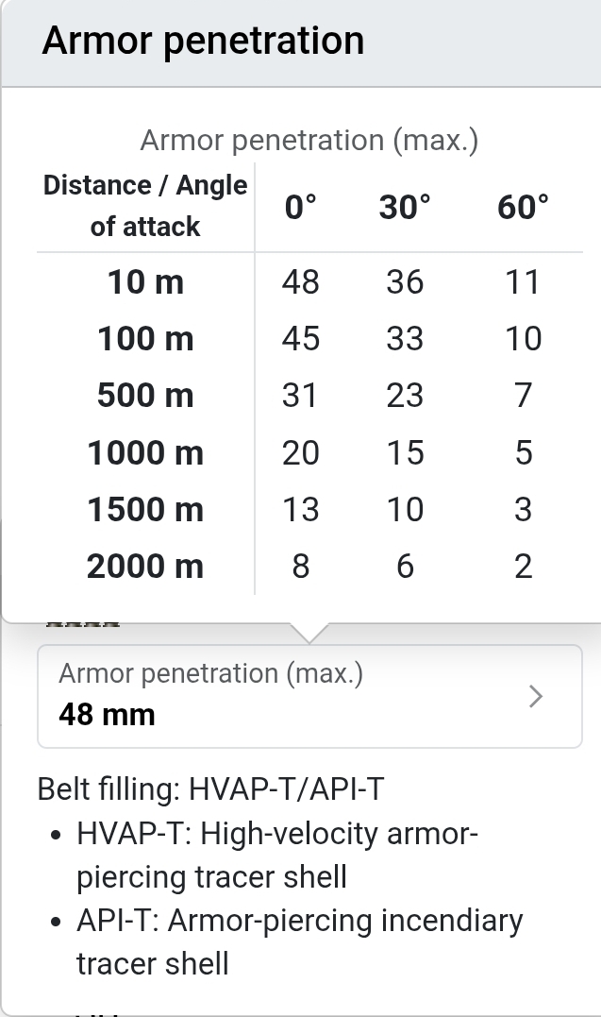Click the "Armor penetration" popup header title
601x1017 pixels.
[203, 42]
